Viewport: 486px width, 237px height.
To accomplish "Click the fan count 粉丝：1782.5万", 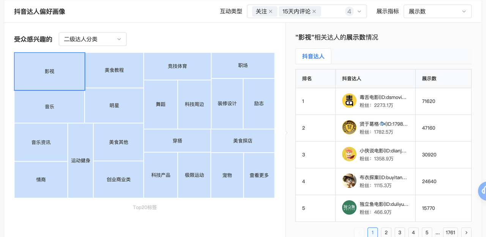I will click(x=376, y=132).
